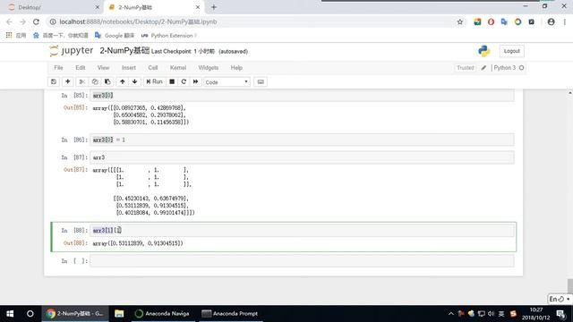The image size is (573, 322).
Task: Open the Help menu
Action: pyautogui.click(x=236, y=68)
